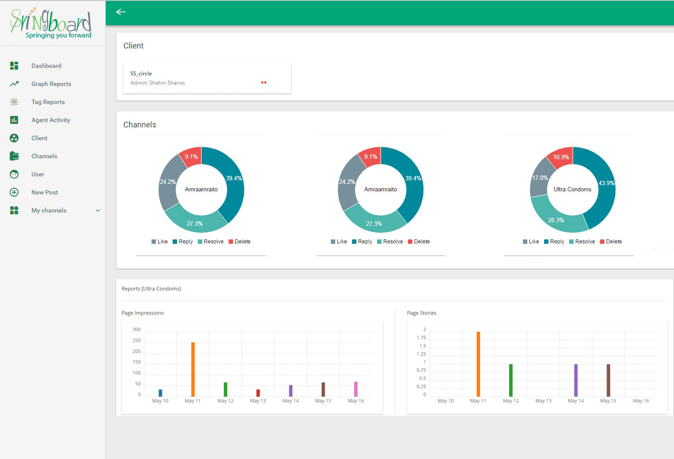Toggle Like legend on second Amraamraito chart
The image size is (674, 459).
point(339,242)
